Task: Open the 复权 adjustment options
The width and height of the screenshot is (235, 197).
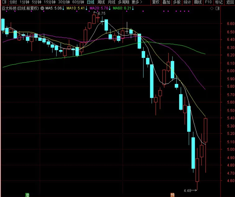Action: (x=156, y=2)
